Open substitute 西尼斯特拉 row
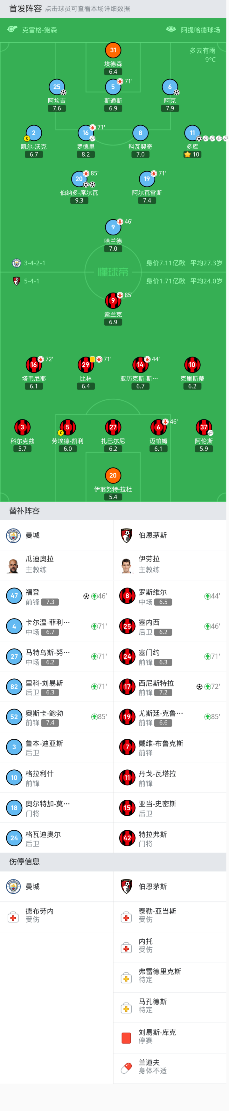 (169, 686)
